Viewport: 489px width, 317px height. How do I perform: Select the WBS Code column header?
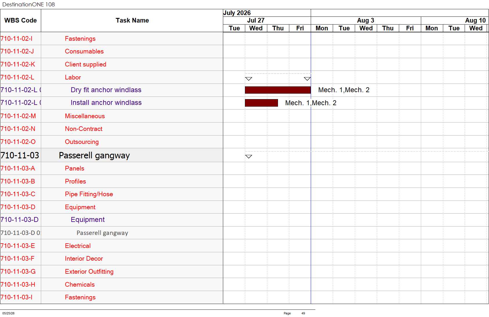(x=21, y=21)
